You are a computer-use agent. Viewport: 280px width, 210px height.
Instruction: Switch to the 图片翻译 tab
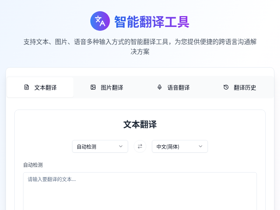click(107, 87)
